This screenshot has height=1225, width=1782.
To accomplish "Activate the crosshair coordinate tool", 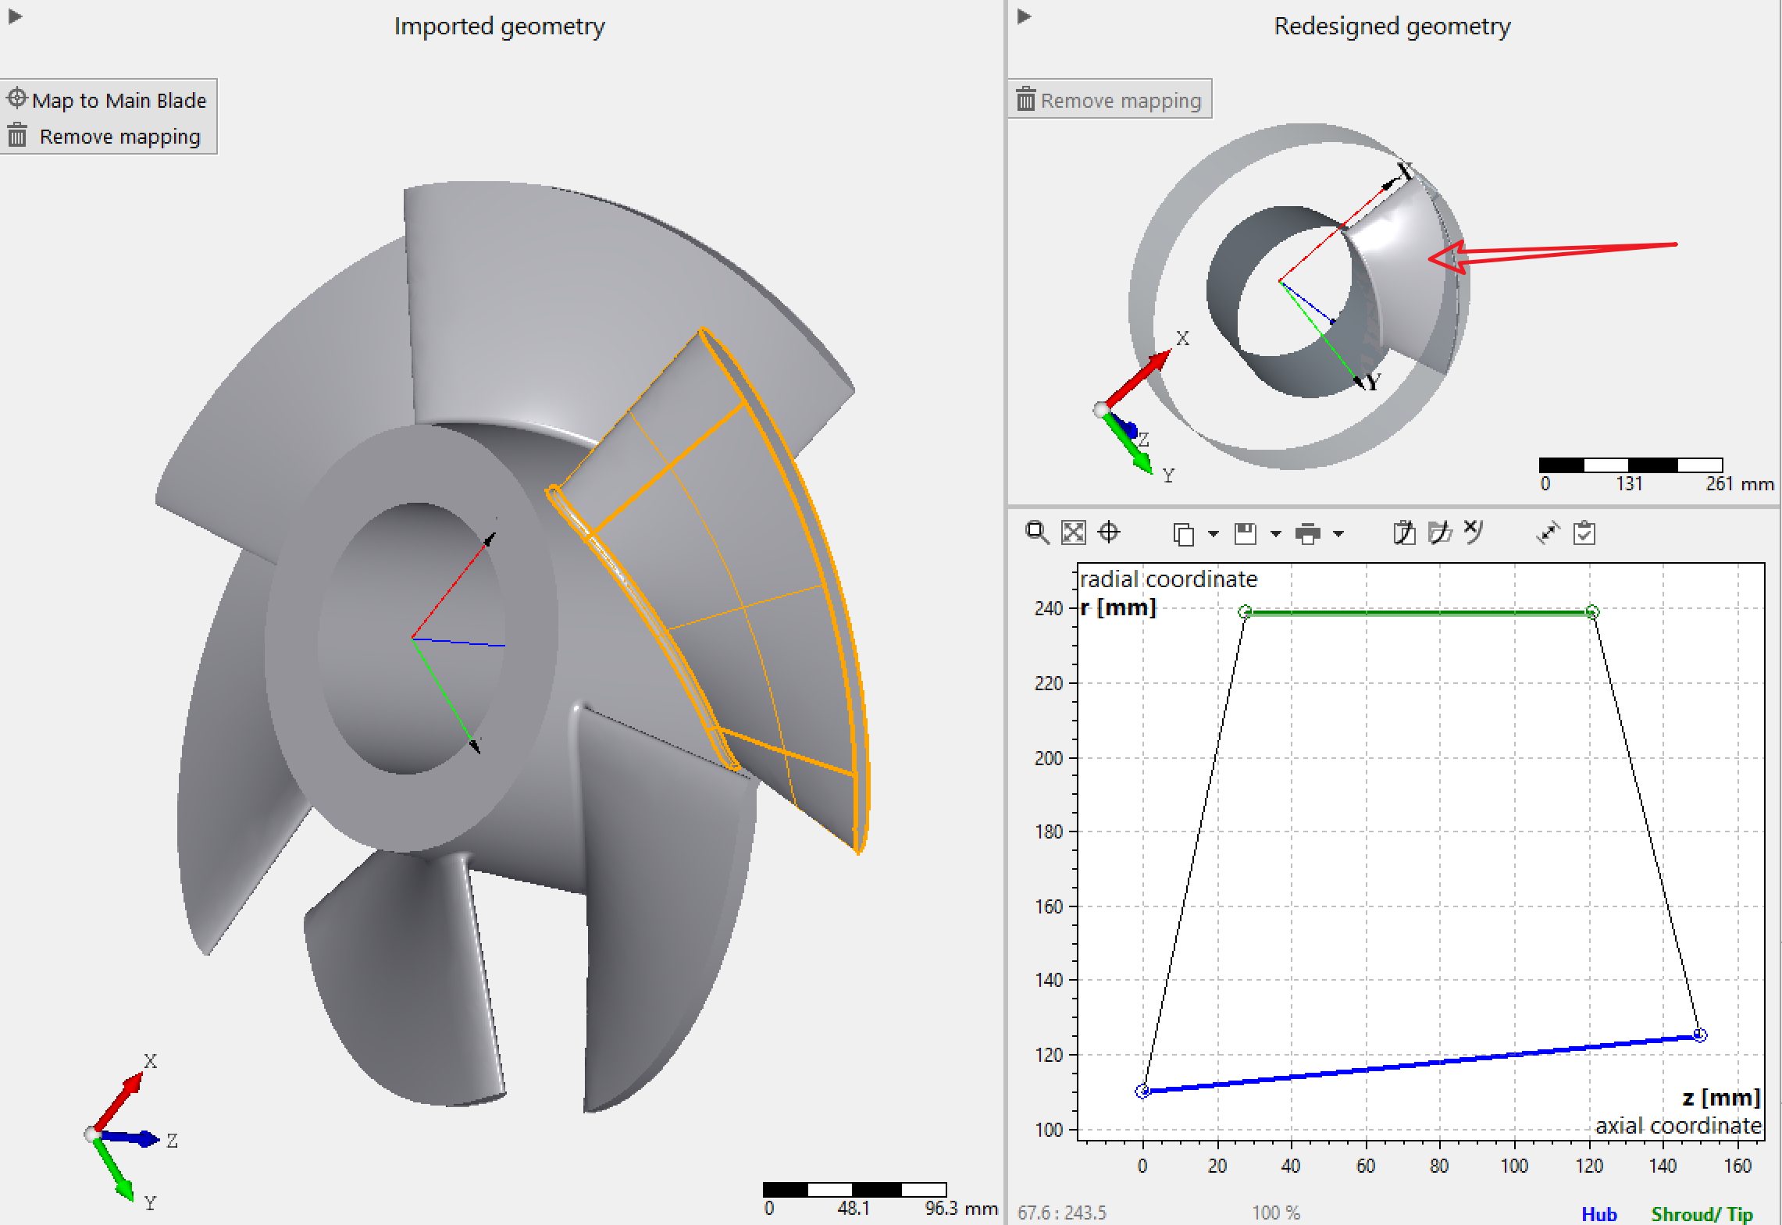I will coord(1109,533).
